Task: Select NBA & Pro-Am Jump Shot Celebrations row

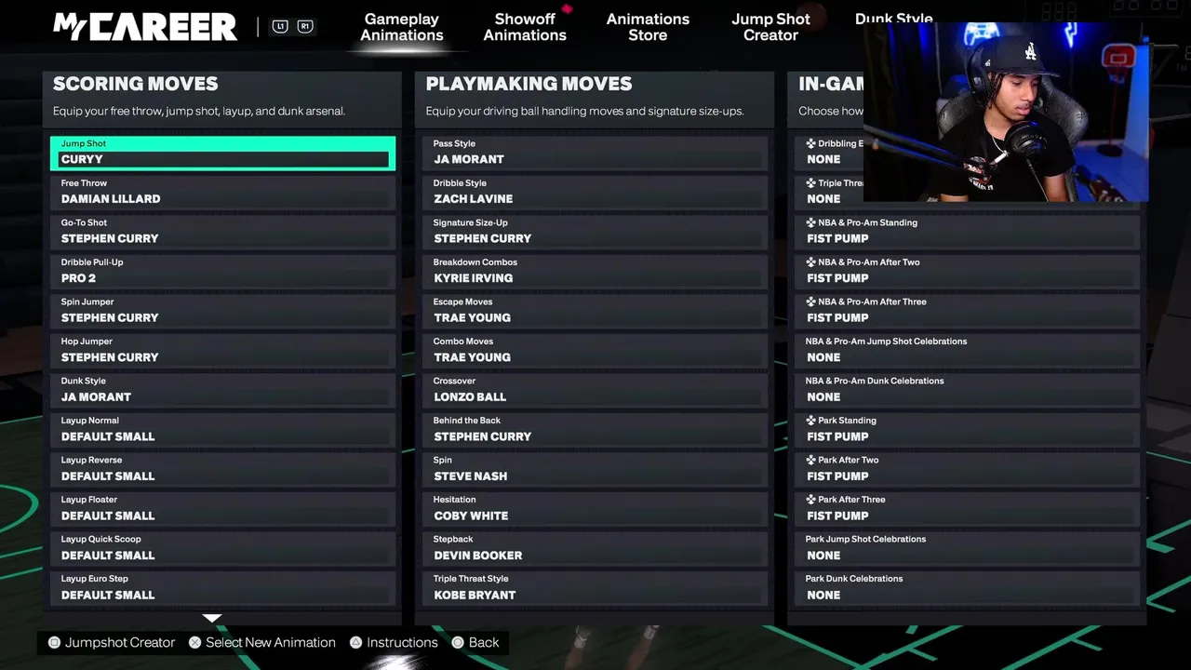Action: coord(968,351)
